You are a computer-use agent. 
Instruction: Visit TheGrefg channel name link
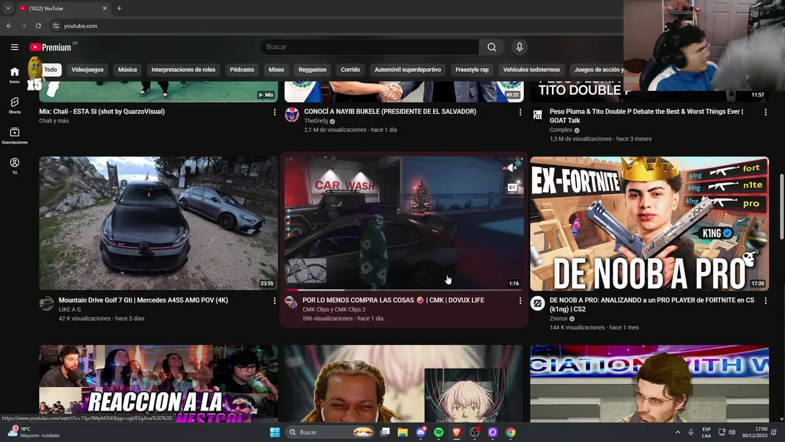click(x=316, y=121)
